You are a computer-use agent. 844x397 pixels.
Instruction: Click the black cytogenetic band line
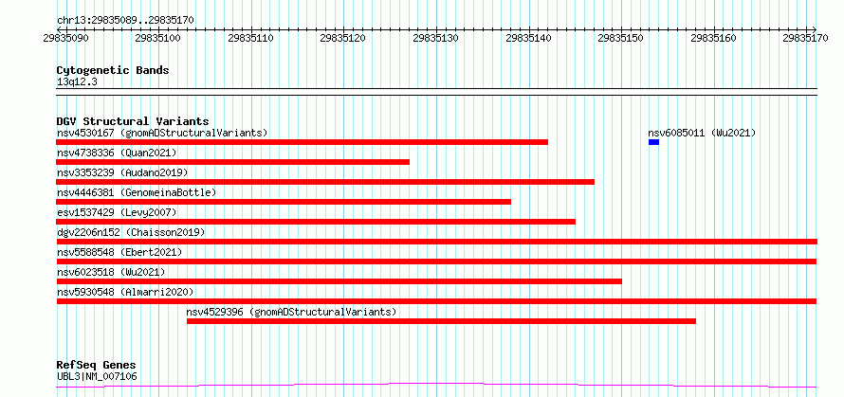click(x=436, y=92)
